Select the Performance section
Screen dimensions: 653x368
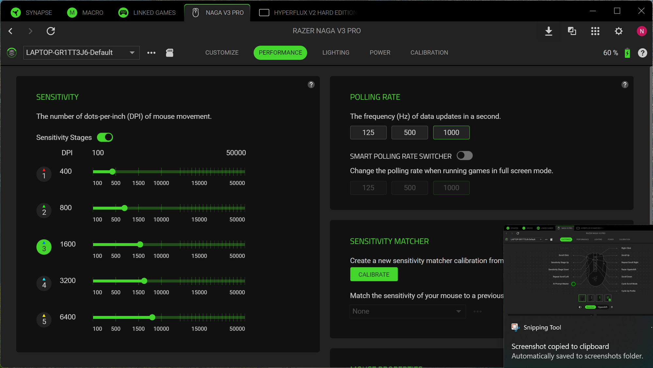(x=280, y=53)
